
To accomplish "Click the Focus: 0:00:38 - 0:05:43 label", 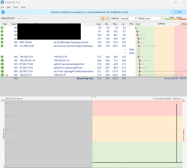I will 175,79.
